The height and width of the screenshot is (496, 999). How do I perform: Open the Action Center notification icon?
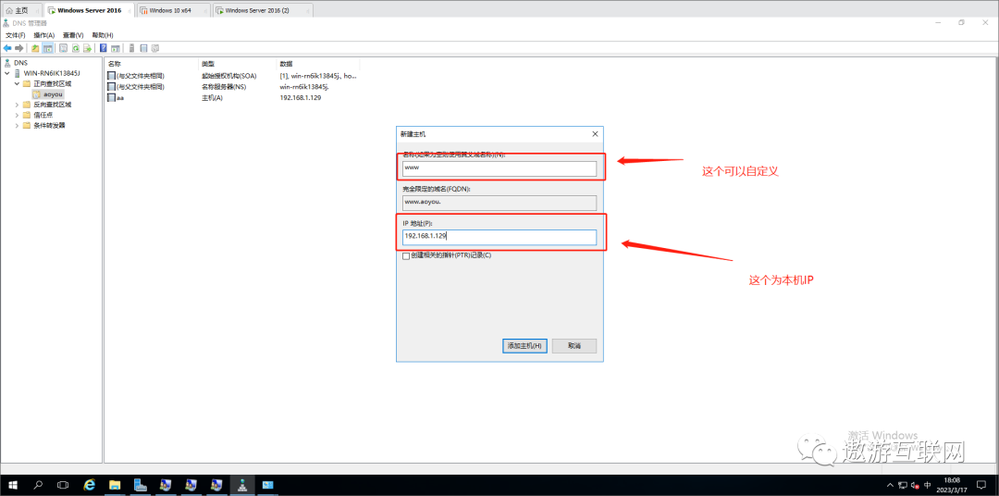point(981,485)
